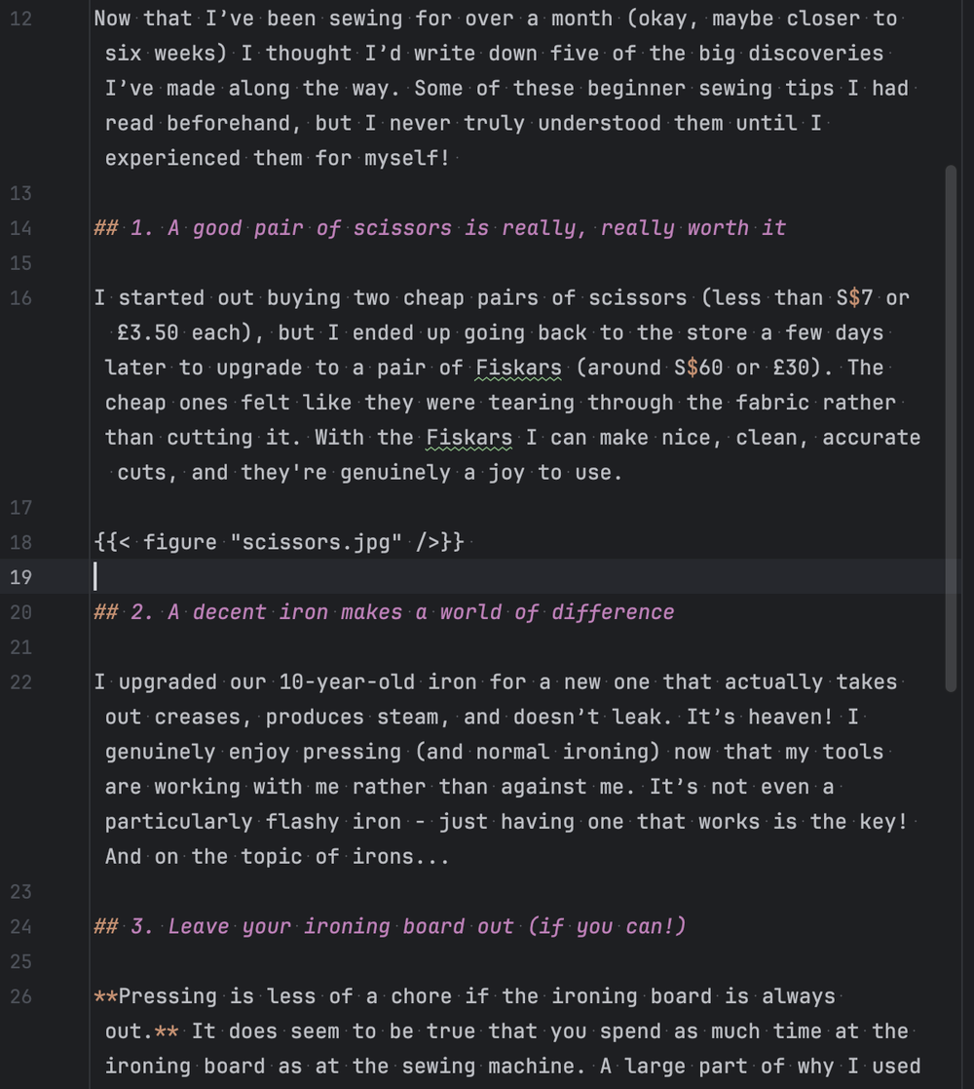Click the highlighted S$7 price text

click(854, 298)
